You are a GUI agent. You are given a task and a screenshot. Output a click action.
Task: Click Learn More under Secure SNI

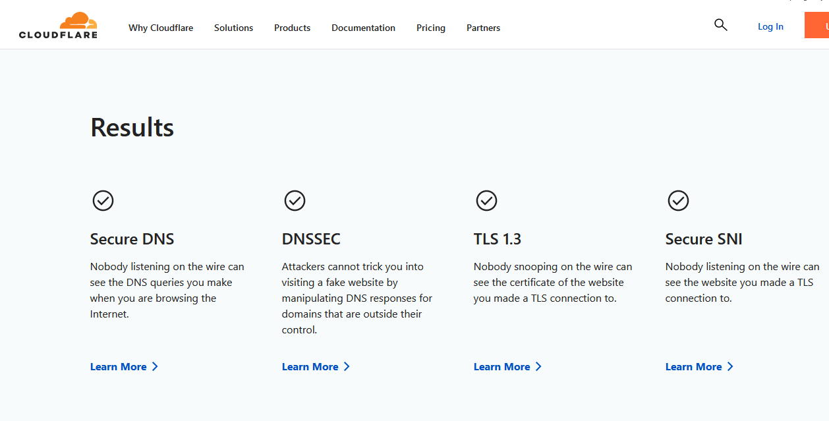pos(699,367)
